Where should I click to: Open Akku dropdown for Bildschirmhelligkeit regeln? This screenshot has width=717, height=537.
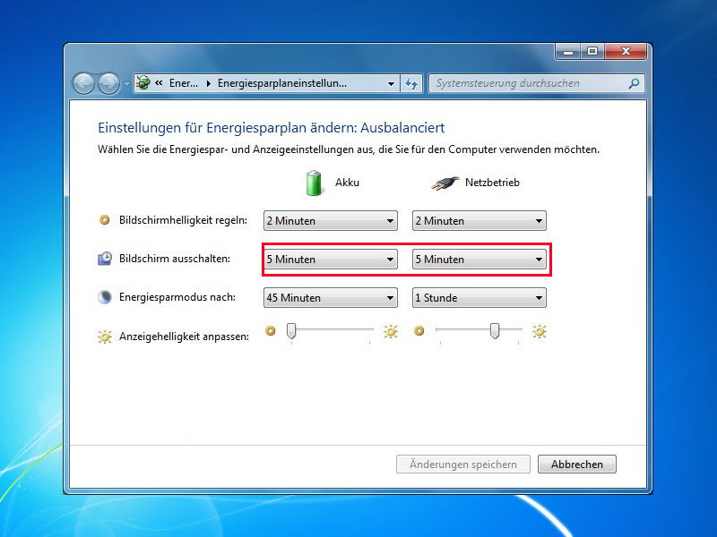coord(331,220)
